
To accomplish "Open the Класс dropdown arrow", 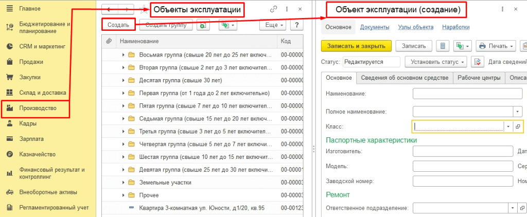I will click(x=508, y=126).
